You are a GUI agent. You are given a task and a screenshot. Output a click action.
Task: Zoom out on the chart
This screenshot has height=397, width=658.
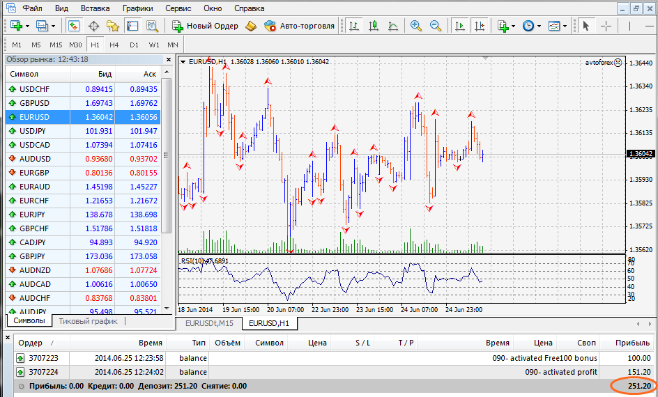[x=436, y=26]
